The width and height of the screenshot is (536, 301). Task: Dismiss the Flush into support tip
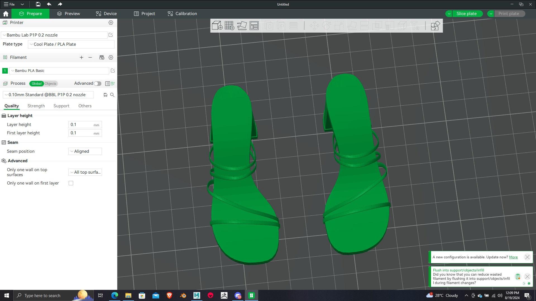(527, 276)
